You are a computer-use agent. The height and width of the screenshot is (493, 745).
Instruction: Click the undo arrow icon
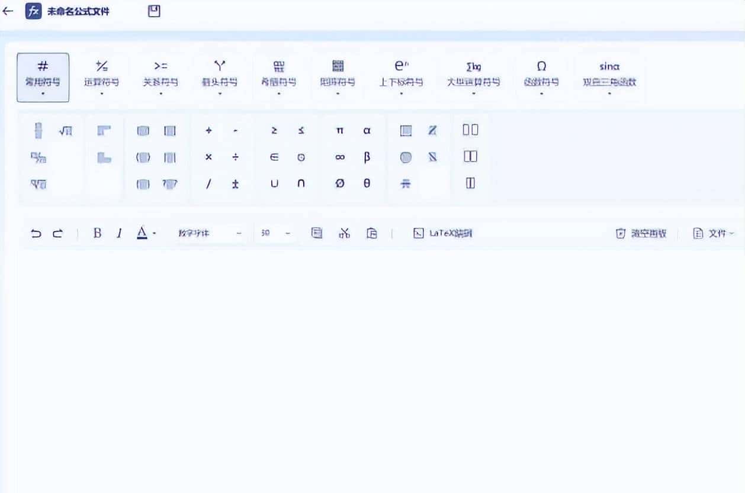coord(36,233)
